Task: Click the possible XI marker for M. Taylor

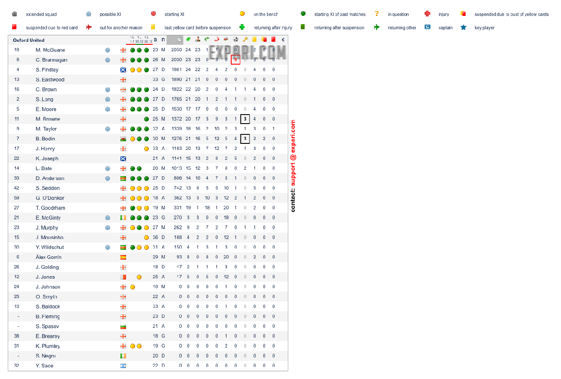Action: coord(107,129)
